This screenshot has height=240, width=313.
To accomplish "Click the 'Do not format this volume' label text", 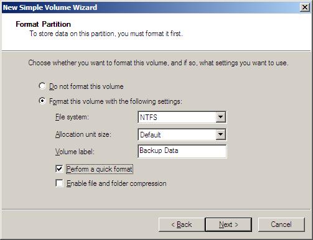I will [x=86, y=86].
